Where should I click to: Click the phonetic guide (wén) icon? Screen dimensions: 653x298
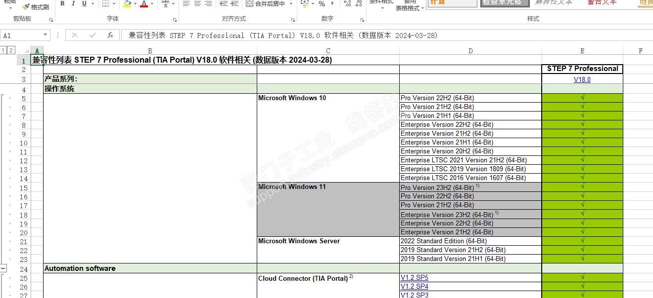[x=165, y=3]
